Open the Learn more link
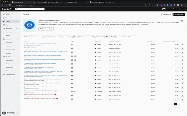Screen dimensions: 187x116 click(144, 24)
